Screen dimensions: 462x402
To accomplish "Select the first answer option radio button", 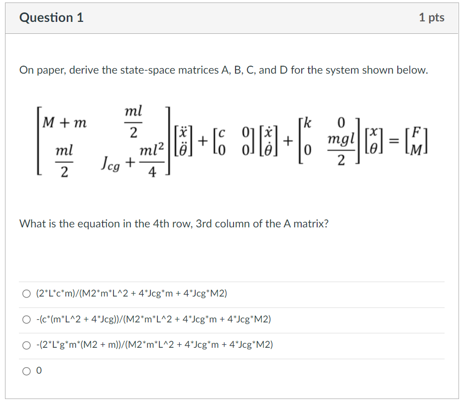I will click(27, 294).
